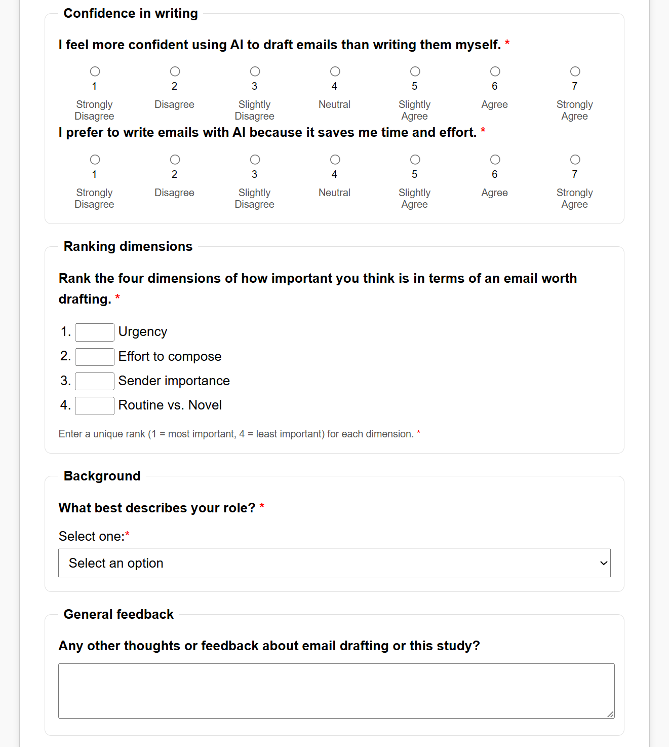This screenshot has height=747, width=669.
Task: Click the Sender importance rank box
Action: (95, 381)
